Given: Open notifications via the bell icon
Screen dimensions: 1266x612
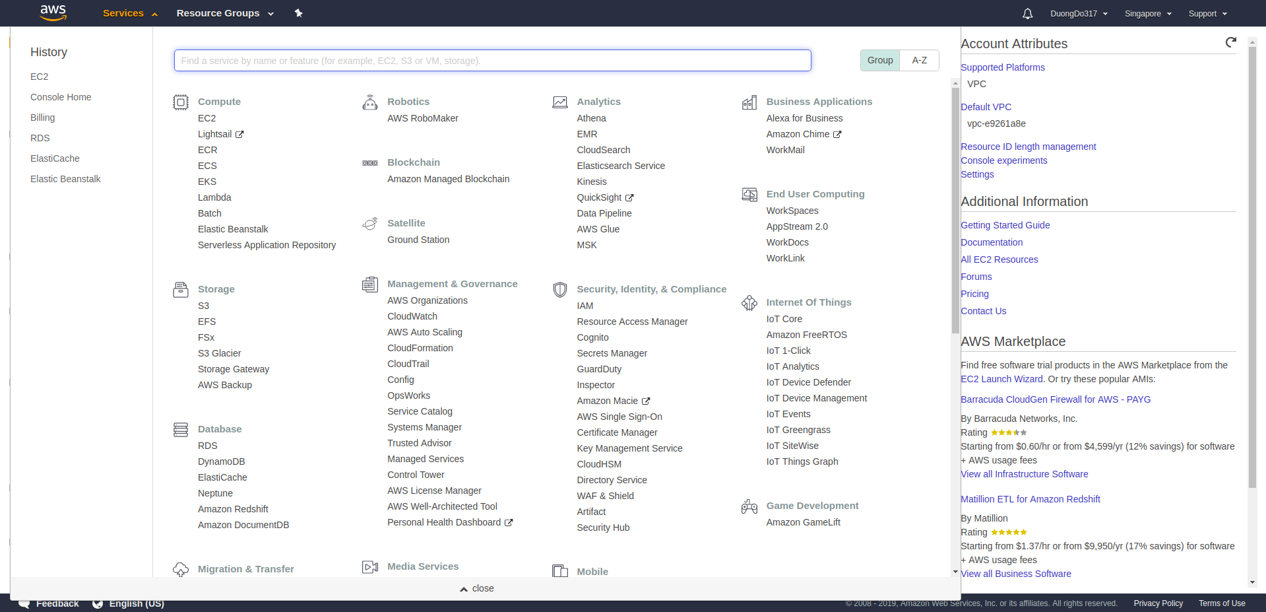Looking at the screenshot, I should [1027, 13].
